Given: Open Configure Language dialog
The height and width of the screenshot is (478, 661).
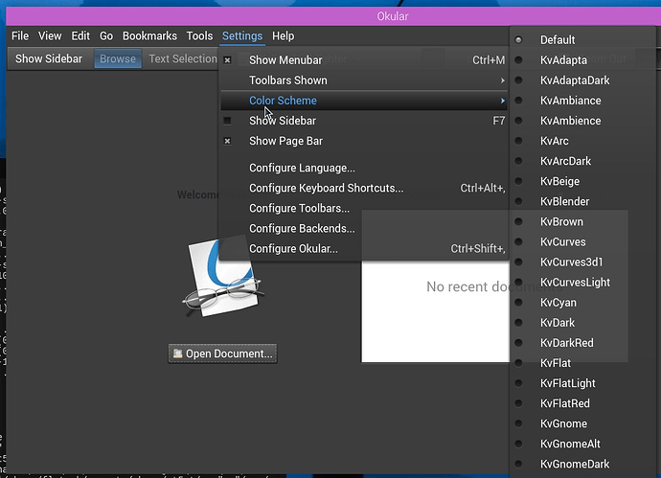Looking at the screenshot, I should (x=364, y=169).
